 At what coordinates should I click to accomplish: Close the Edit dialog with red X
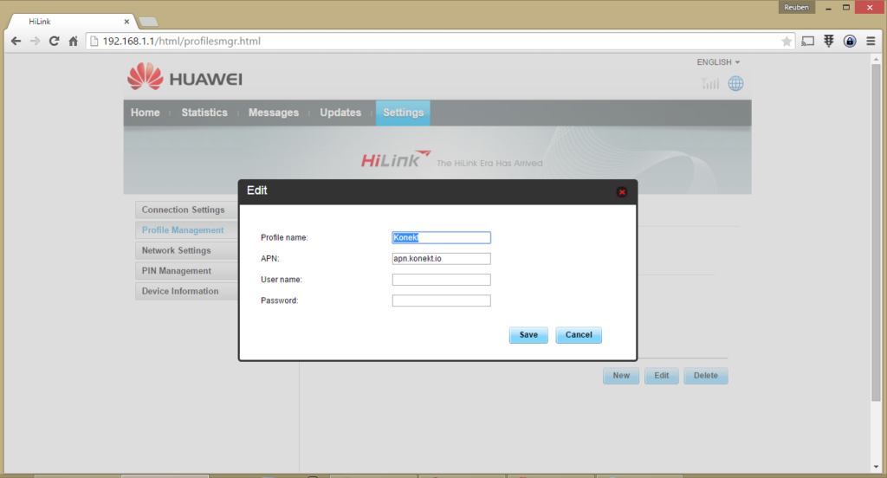coord(622,192)
